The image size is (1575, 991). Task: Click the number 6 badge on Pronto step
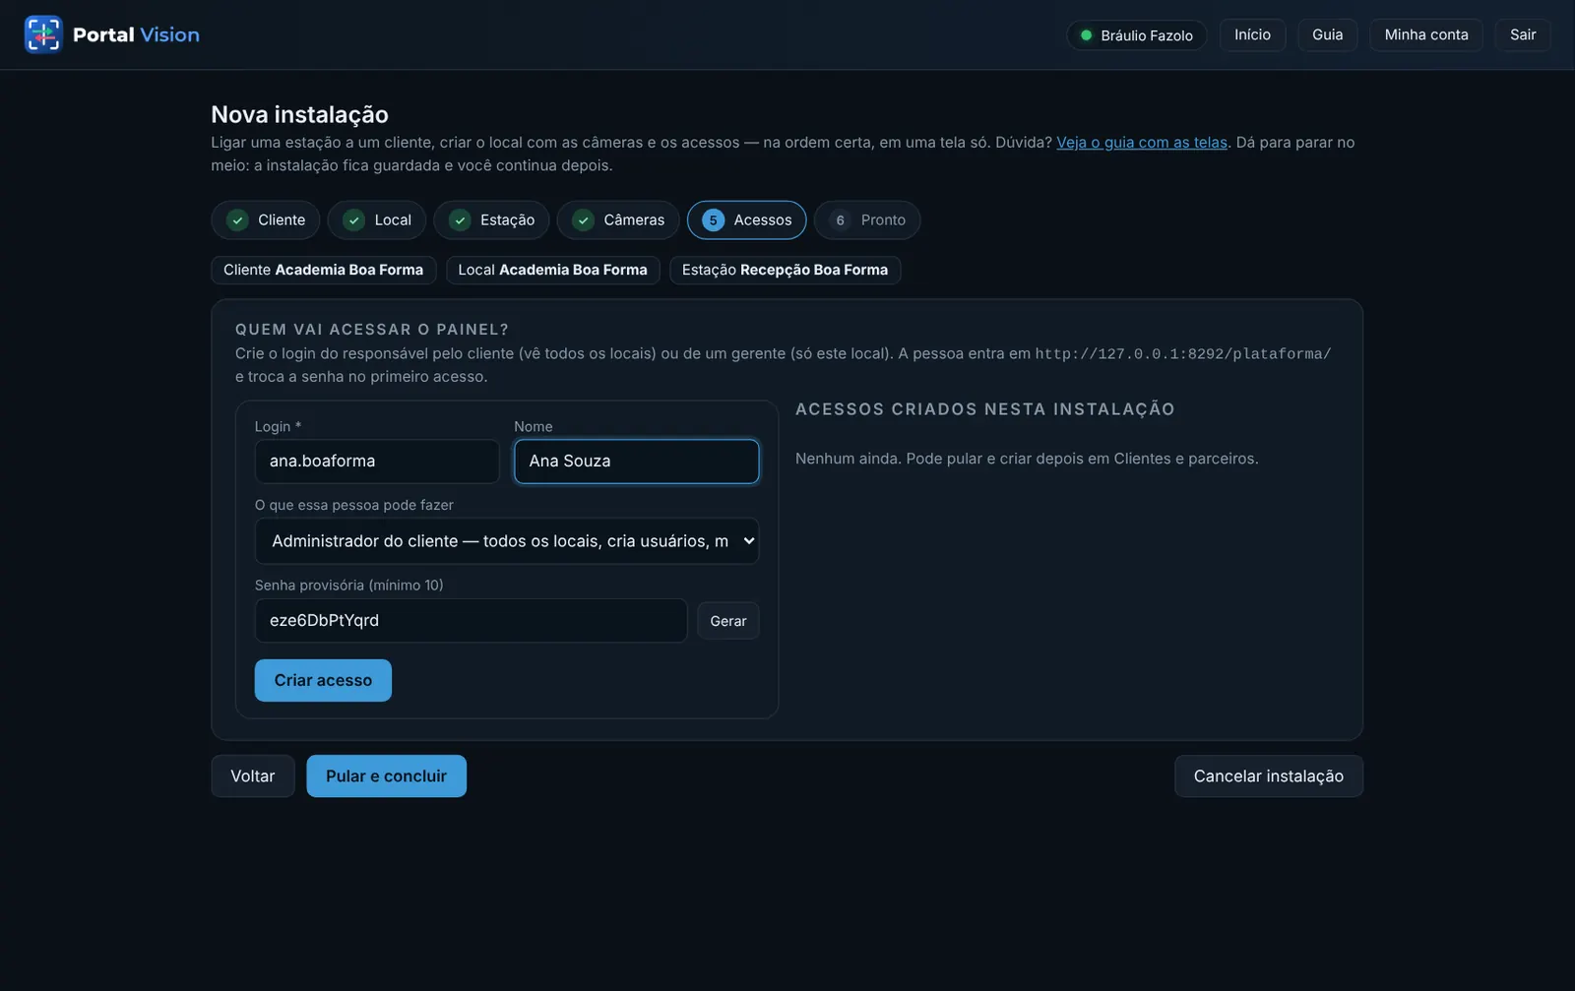[840, 220]
